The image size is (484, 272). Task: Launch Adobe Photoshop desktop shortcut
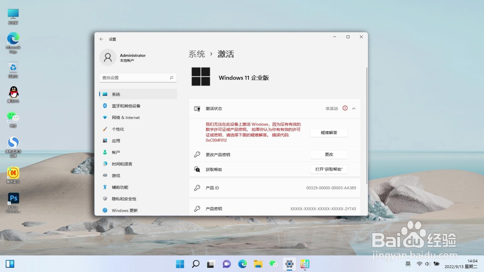pyautogui.click(x=13, y=202)
